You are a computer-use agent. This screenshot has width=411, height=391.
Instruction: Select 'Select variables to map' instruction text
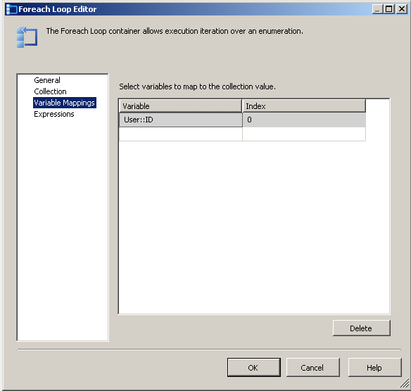point(197,86)
